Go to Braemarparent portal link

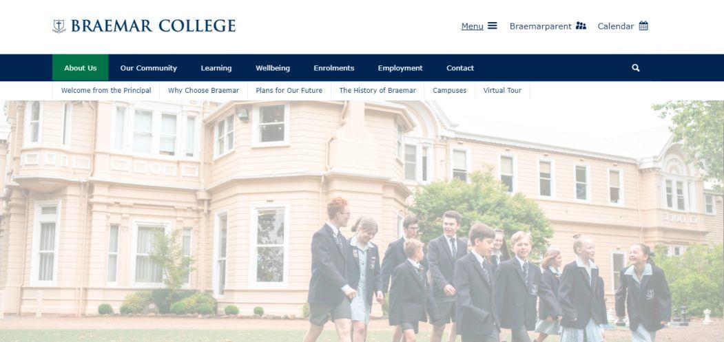point(541,26)
